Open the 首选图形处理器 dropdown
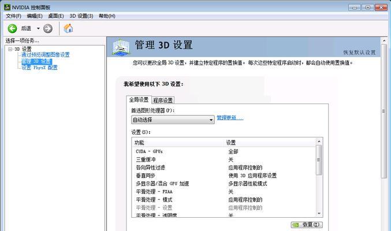391x231 pixels. [x=173, y=120]
